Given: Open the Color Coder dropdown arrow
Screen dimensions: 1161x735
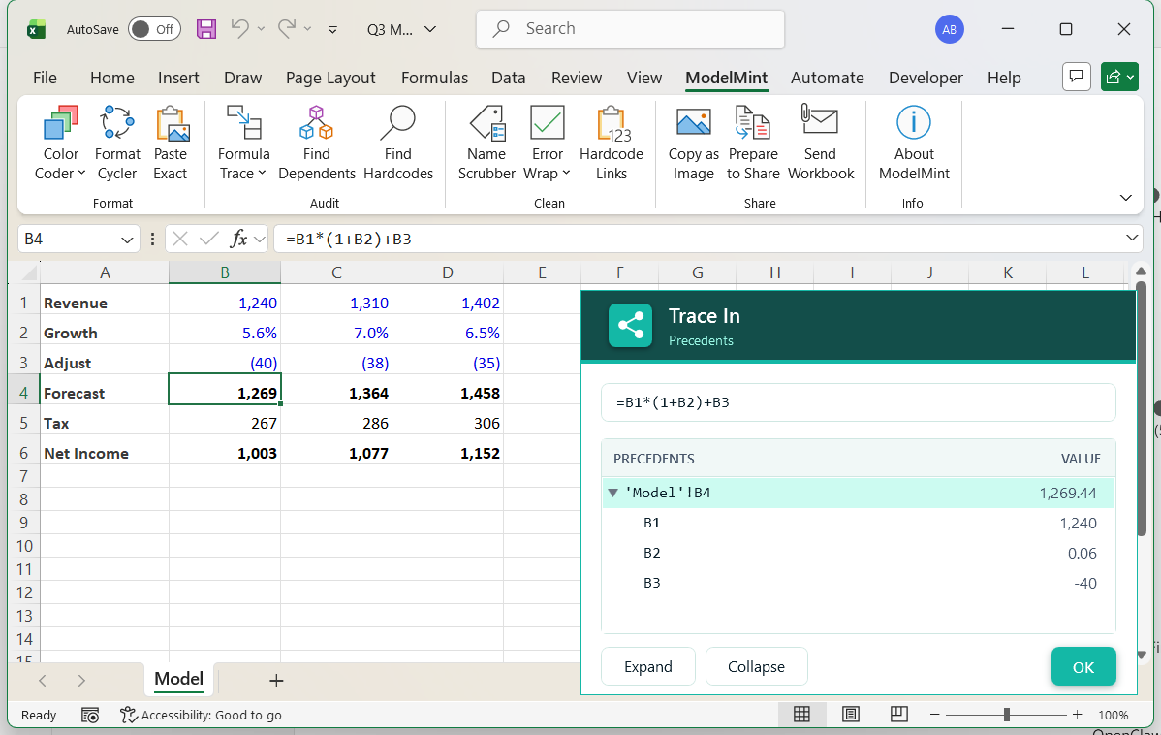Looking at the screenshot, I should pyautogui.click(x=81, y=174).
